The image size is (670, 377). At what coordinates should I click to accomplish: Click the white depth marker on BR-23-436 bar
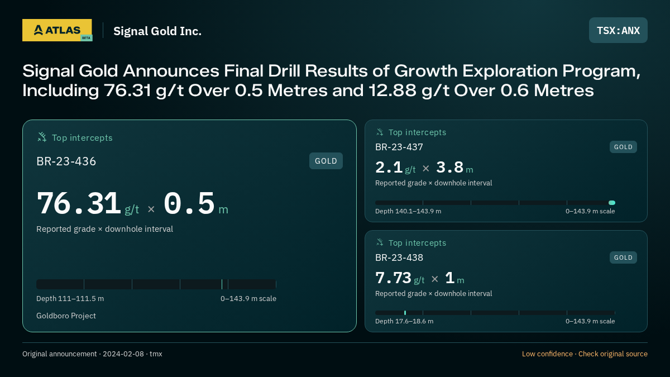[x=222, y=284]
